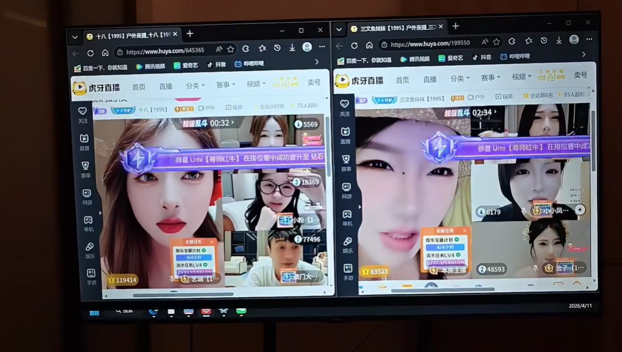Image resolution: width=622 pixels, height=352 pixels.
Task: Open 网游 in left window sidebar
Action: pos(87,197)
